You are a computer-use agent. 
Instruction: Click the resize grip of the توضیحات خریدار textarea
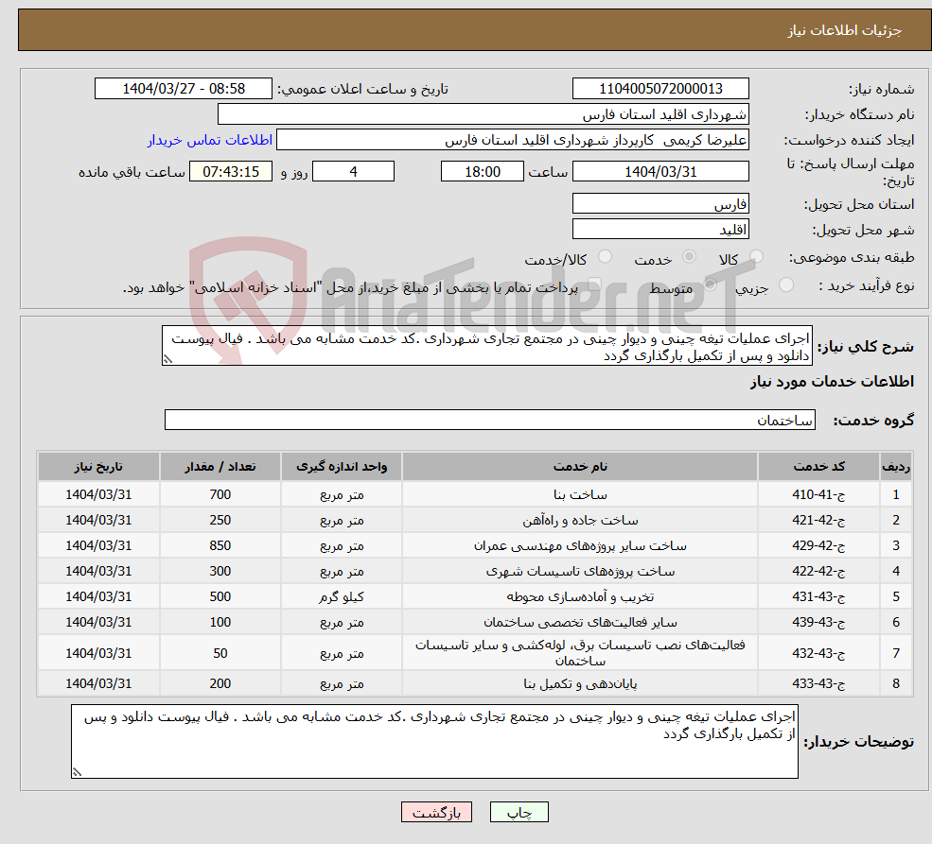79,771
